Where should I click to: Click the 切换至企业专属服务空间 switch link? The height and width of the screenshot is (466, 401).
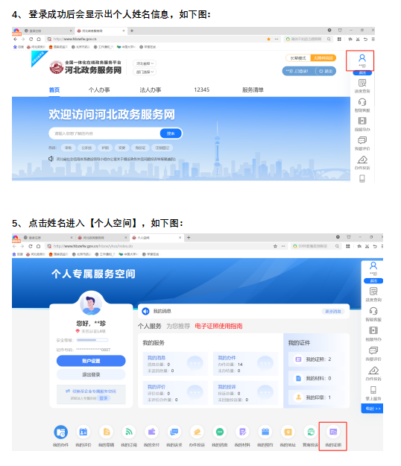[x=91, y=391]
